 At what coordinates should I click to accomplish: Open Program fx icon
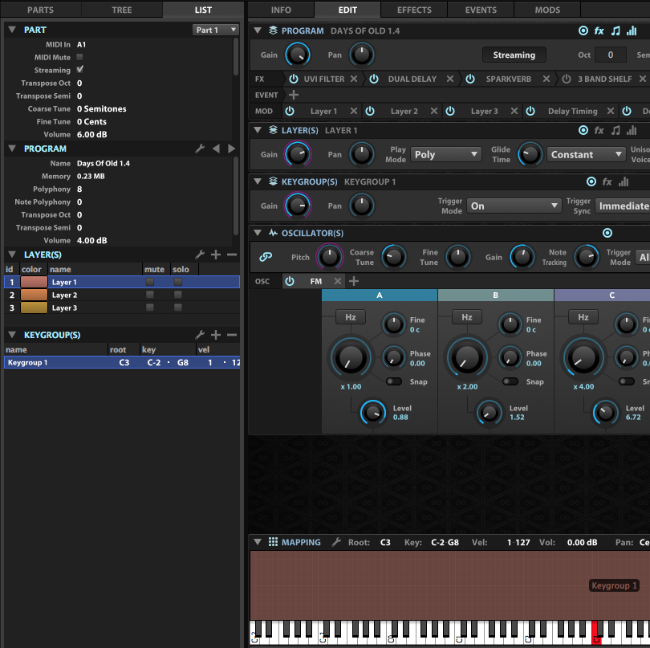pos(599,31)
